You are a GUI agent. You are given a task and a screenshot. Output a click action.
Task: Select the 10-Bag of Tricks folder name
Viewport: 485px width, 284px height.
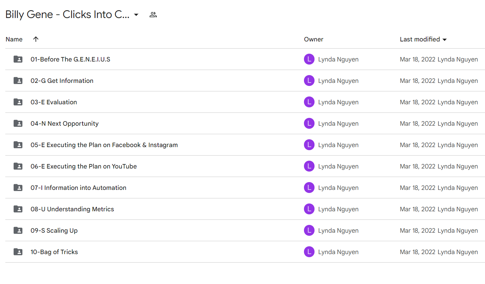pyautogui.click(x=54, y=252)
